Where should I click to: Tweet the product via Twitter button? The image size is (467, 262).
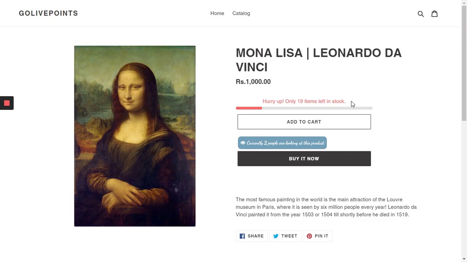[x=285, y=236]
